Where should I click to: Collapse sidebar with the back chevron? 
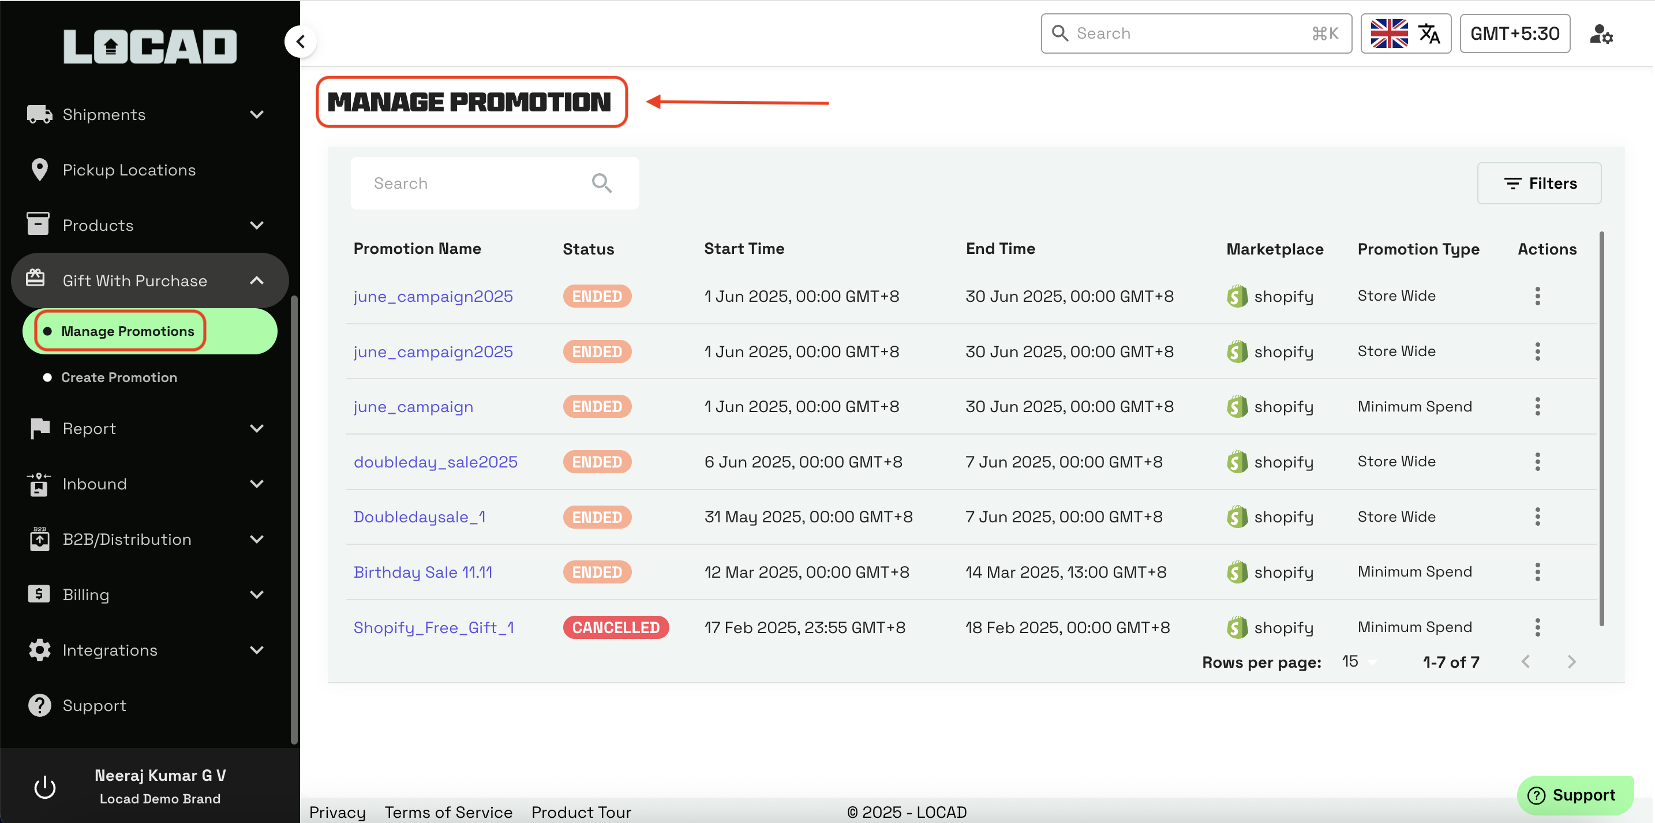[x=300, y=42]
